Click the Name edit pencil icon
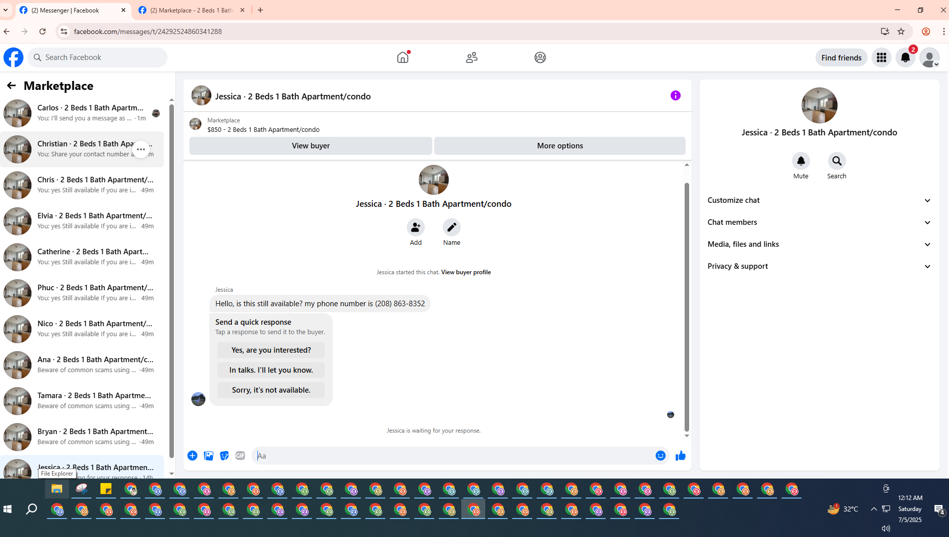Viewport: 949px width, 537px height. tap(452, 227)
